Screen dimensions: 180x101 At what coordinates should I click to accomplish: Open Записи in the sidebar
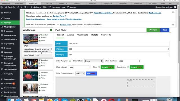[x=7, y=18]
